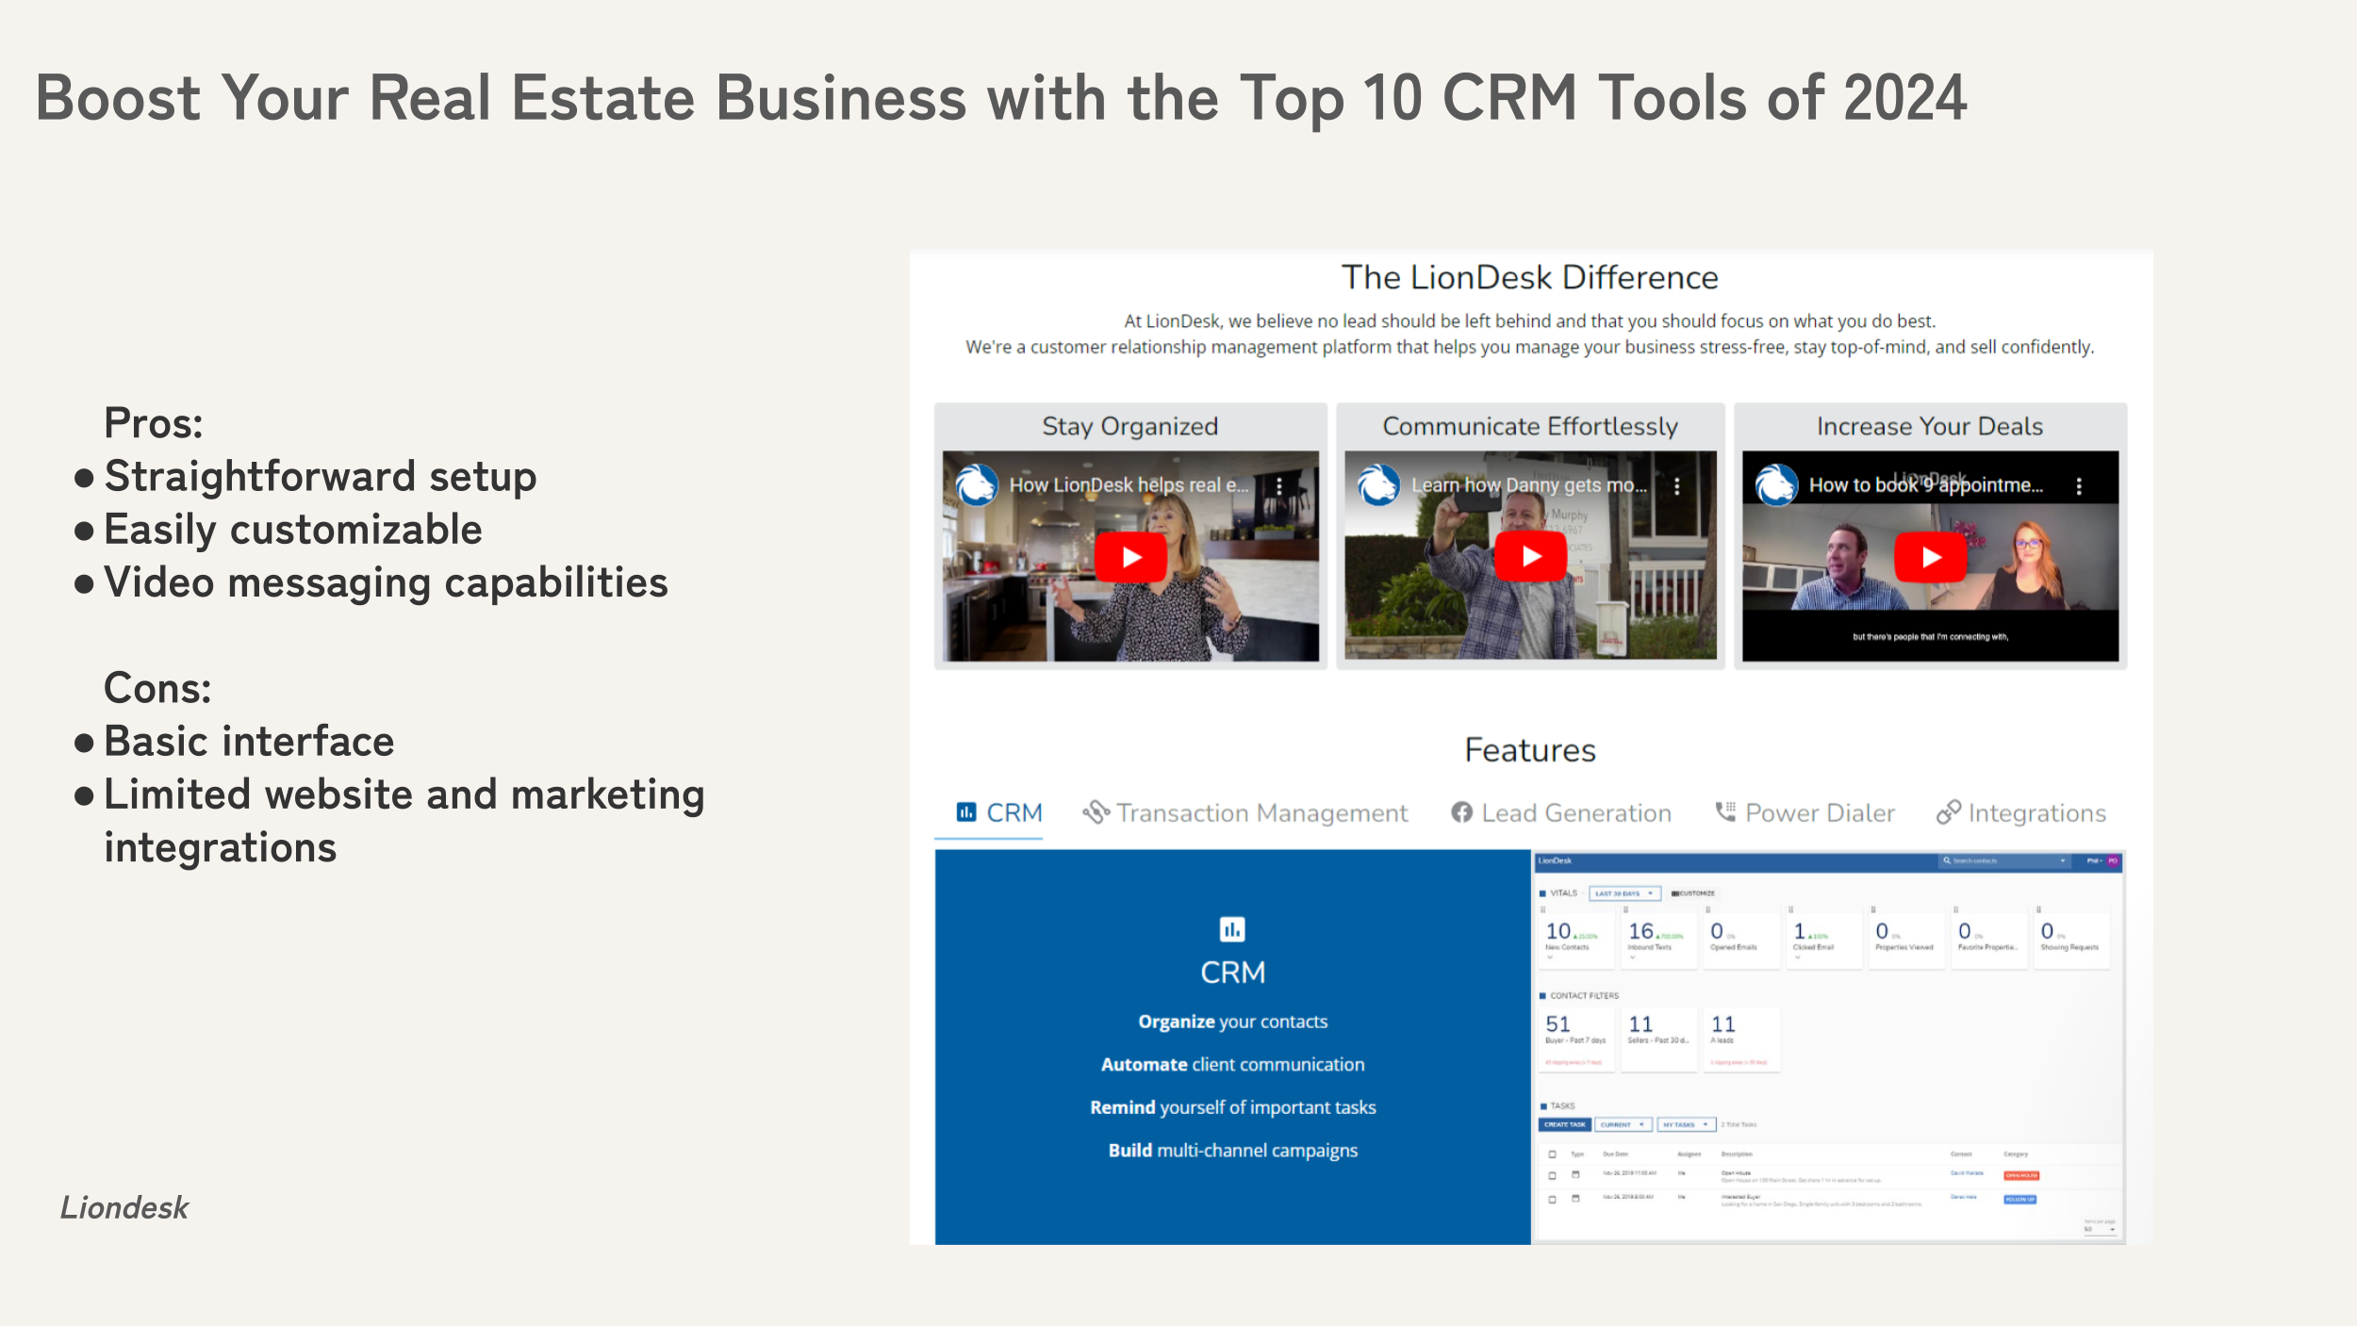Click the Customize vitals button

tap(1693, 893)
